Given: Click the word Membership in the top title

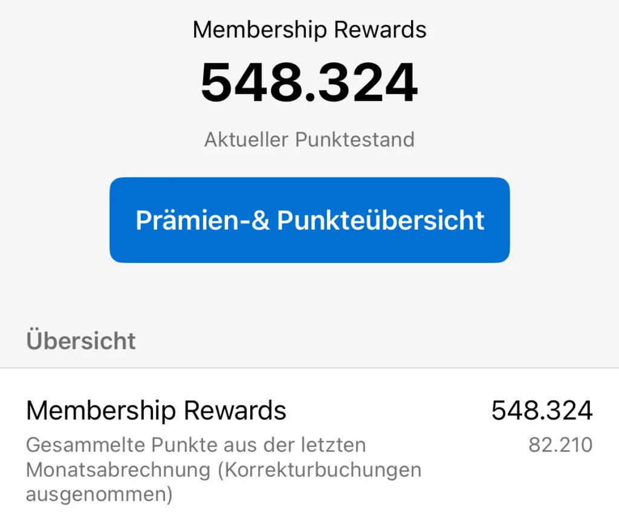Looking at the screenshot, I should 260,30.
